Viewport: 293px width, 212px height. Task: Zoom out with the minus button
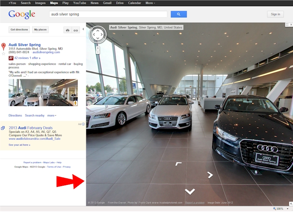tap(98, 52)
